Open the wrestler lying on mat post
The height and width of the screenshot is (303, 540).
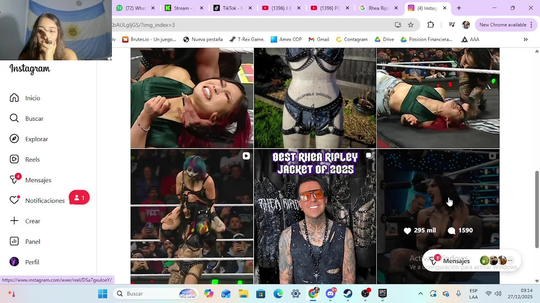[438, 98]
